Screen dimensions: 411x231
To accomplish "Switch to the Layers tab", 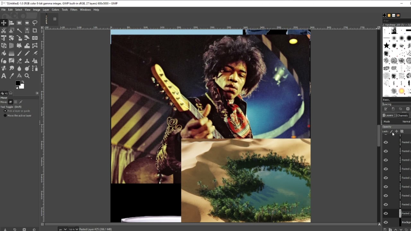I will [x=388, y=116].
